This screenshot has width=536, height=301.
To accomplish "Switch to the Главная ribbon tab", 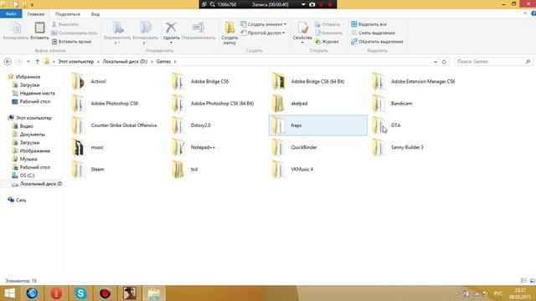I will (x=36, y=14).
